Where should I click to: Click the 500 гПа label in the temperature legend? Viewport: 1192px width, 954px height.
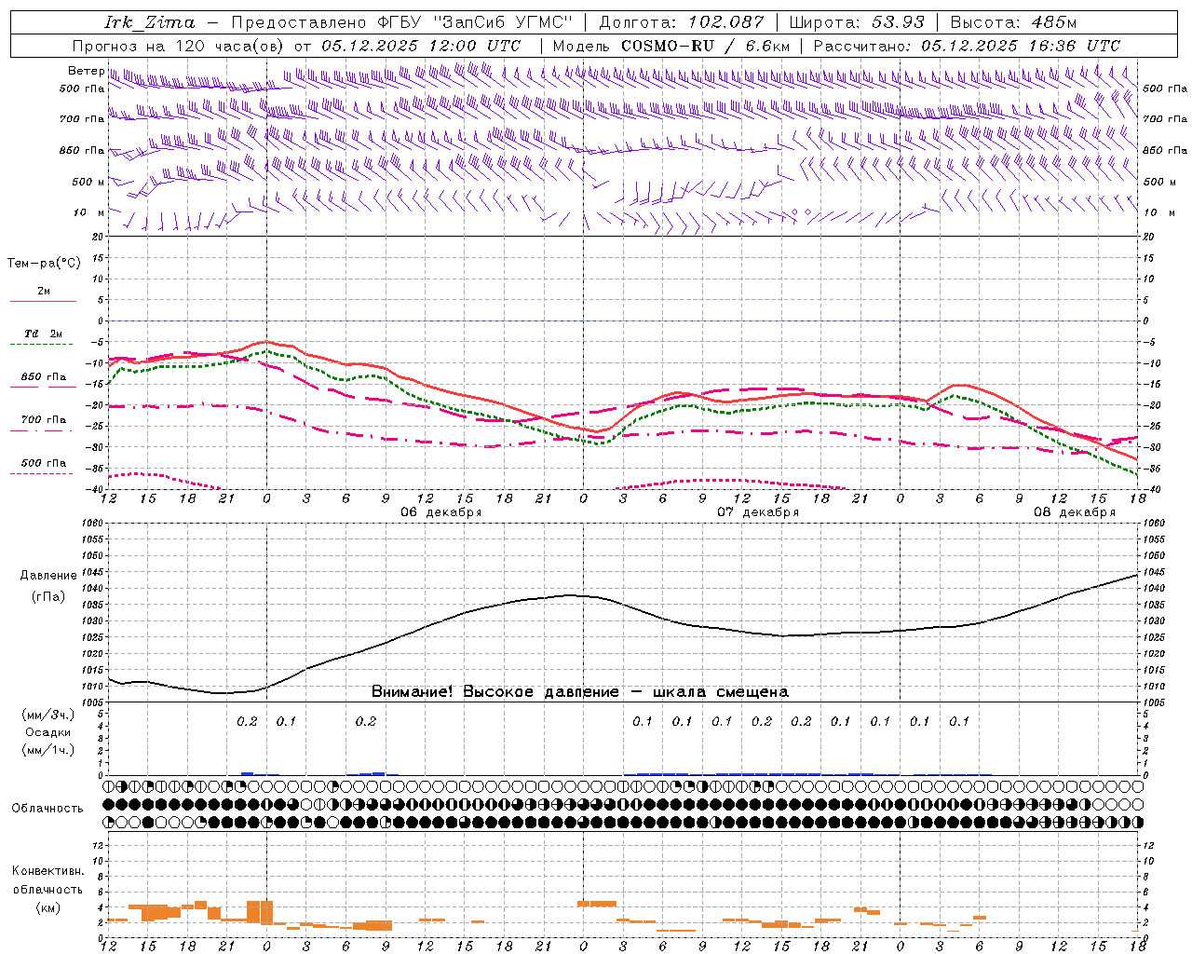[x=44, y=463]
